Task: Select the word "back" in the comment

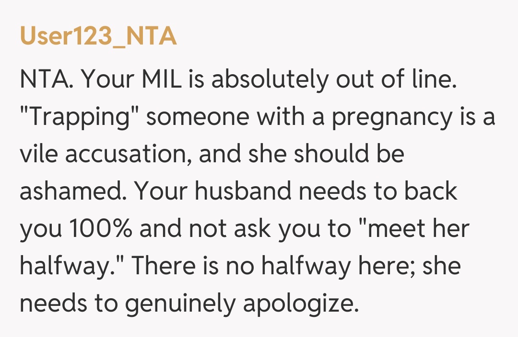Action: pos(431,192)
